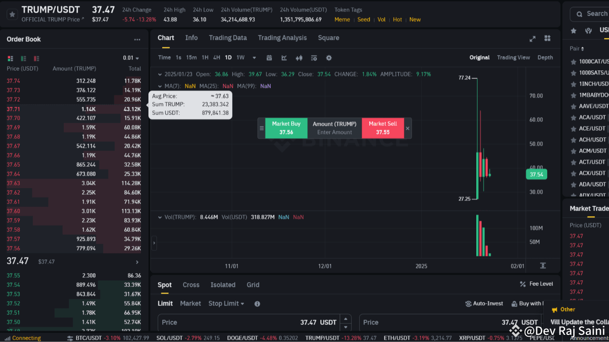Collapse the OHLC data row chevron
This screenshot has height=342, width=609.
click(x=160, y=74)
